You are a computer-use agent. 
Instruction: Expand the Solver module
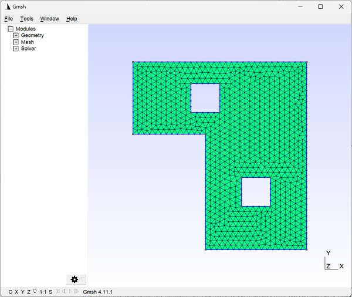(16, 49)
